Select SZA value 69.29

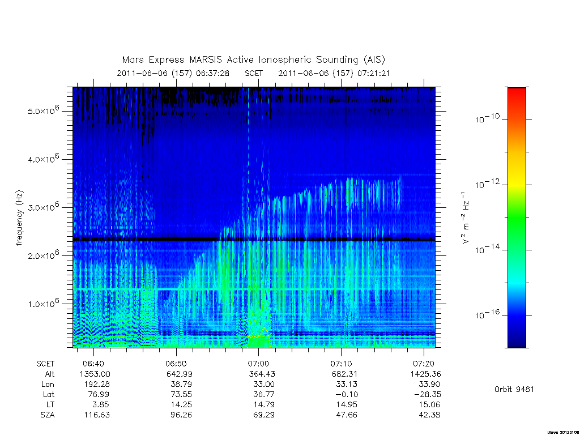click(264, 415)
